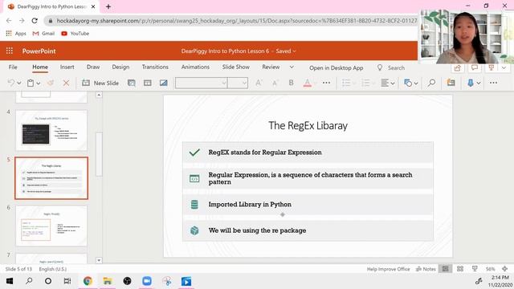The height and width of the screenshot is (289, 514).
Task: Open the Shapes dropdown
Action: point(410,83)
